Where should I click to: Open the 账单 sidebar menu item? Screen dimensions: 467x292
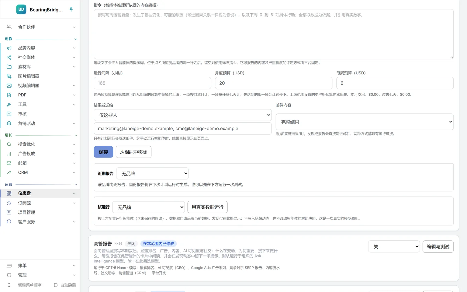(40, 266)
